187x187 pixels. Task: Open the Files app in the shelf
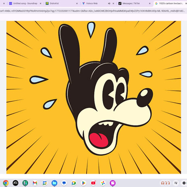coord(54,183)
